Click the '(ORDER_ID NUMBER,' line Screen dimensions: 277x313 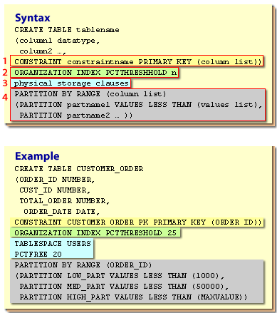pos(55,180)
